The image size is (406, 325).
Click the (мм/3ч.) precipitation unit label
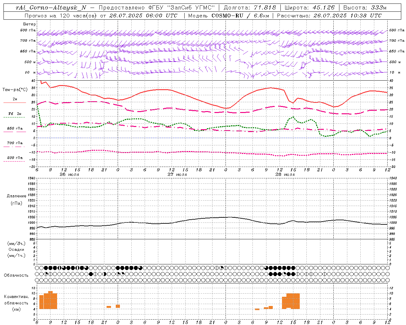coord(16,243)
